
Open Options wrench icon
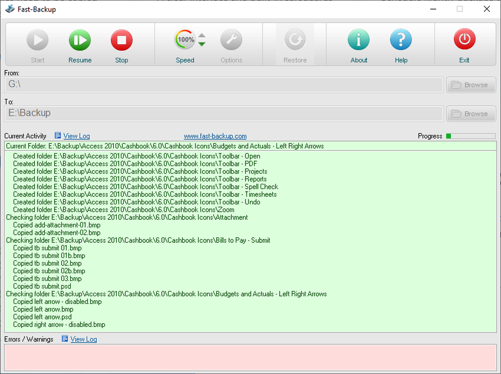tap(231, 40)
